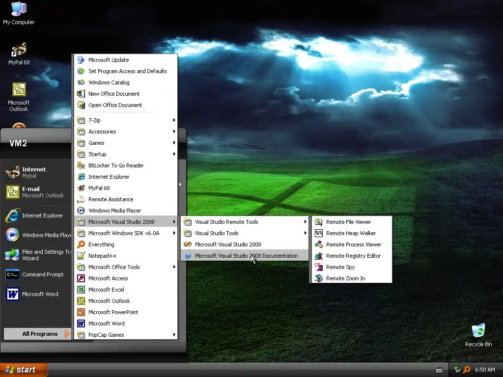503x377 pixels.
Task: Launch Windows Media Player in programs list
Action: tap(126, 211)
